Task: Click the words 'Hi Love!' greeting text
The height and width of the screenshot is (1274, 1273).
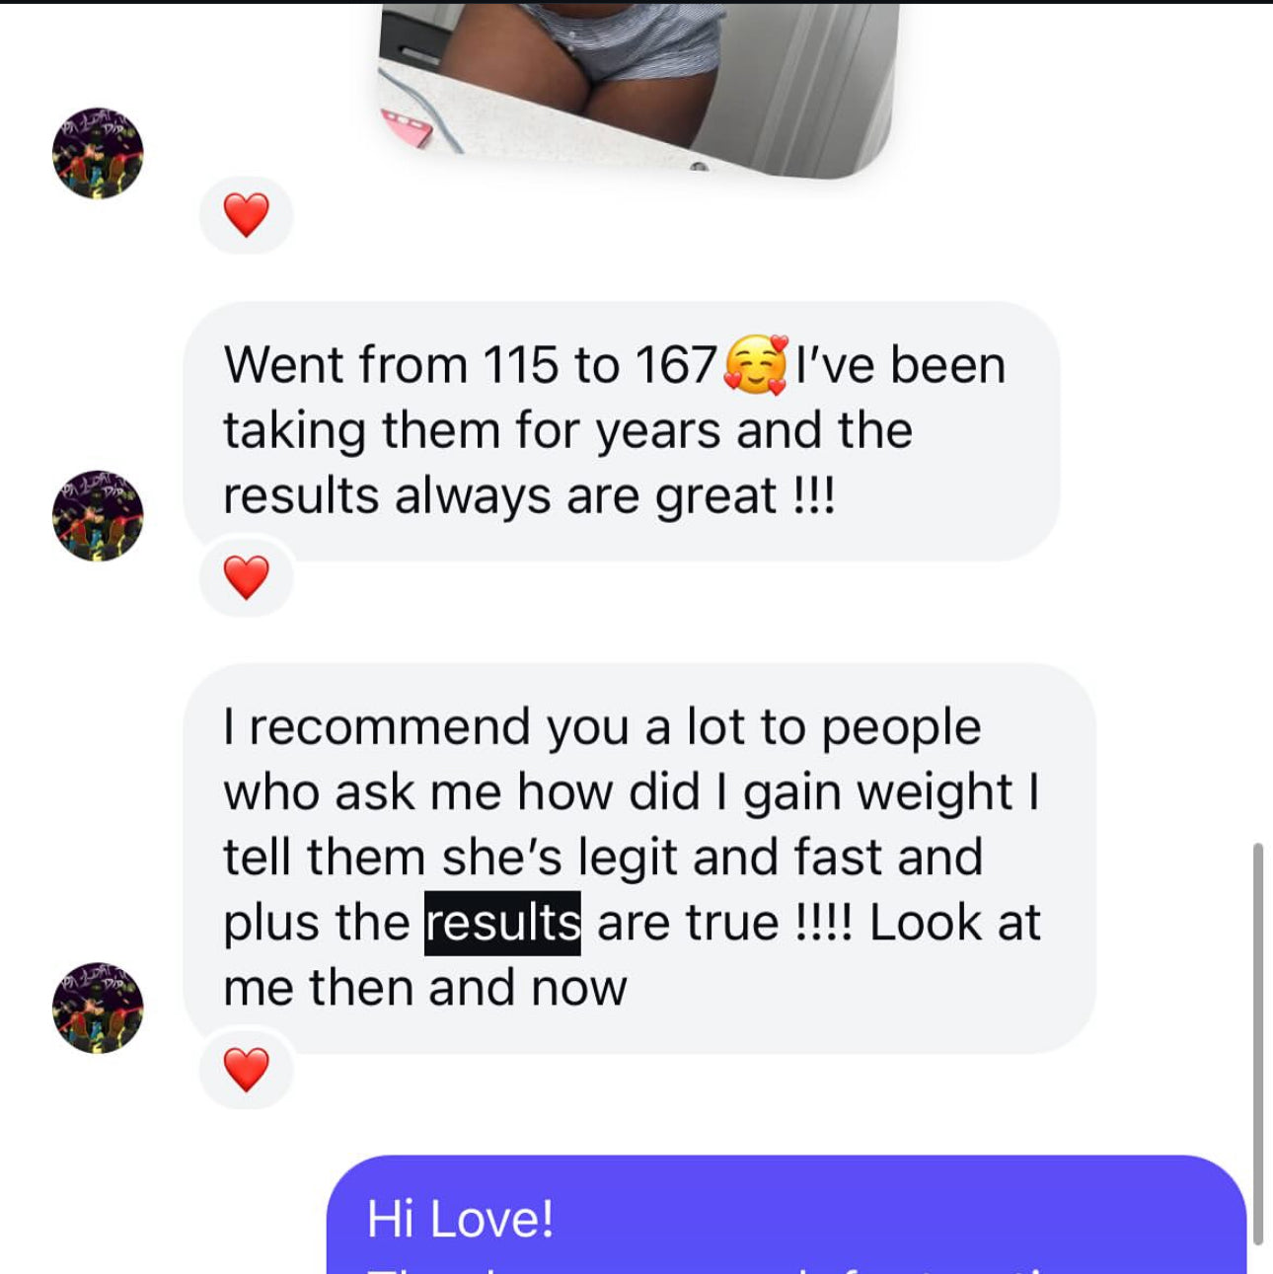Action: click(460, 1219)
